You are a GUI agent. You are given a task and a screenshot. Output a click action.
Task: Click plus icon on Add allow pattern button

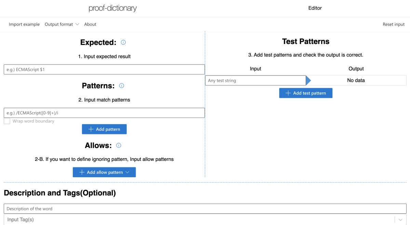[82, 172]
